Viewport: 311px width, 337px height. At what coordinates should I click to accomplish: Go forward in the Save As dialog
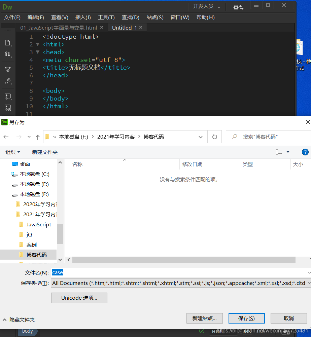19,137
